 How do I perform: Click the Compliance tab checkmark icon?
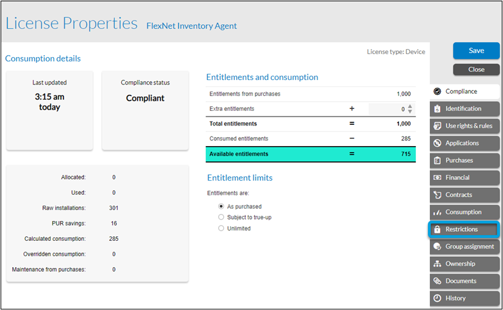point(438,92)
